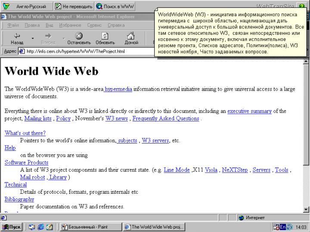The image size is (310, 232).
Task: Click the first system tray icon
Action: 276,227
